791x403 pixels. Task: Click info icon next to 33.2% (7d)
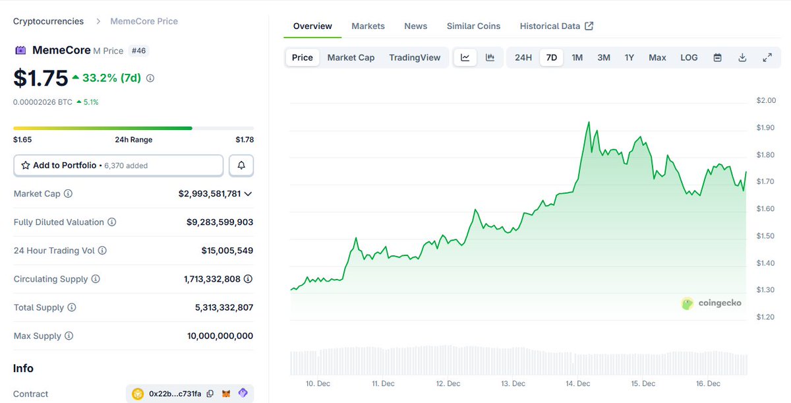(150, 78)
